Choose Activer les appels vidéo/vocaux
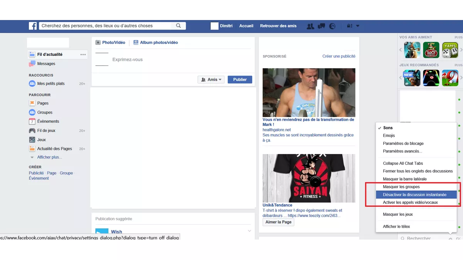The width and height of the screenshot is (463, 260). (x=410, y=202)
